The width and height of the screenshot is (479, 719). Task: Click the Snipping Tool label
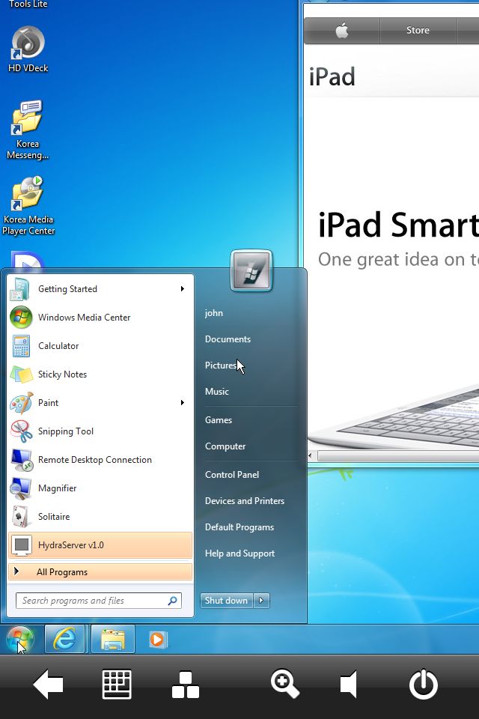(66, 431)
